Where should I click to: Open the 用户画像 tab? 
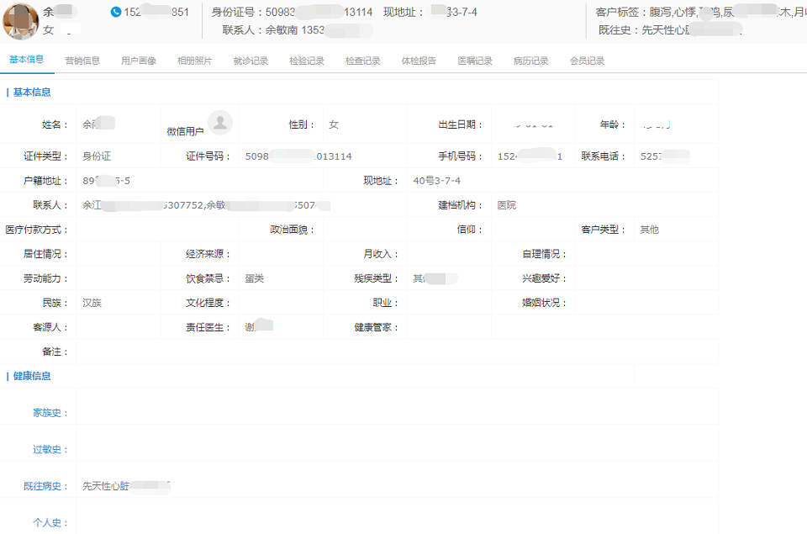point(138,61)
